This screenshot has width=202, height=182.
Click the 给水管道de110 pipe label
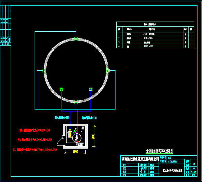(89, 118)
